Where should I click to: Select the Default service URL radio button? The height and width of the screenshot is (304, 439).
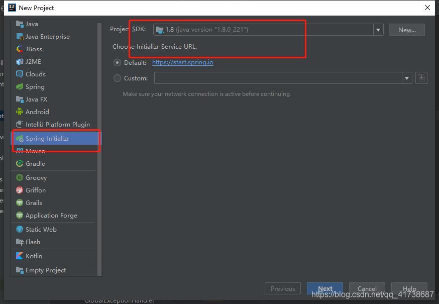(x=118, y=62)
